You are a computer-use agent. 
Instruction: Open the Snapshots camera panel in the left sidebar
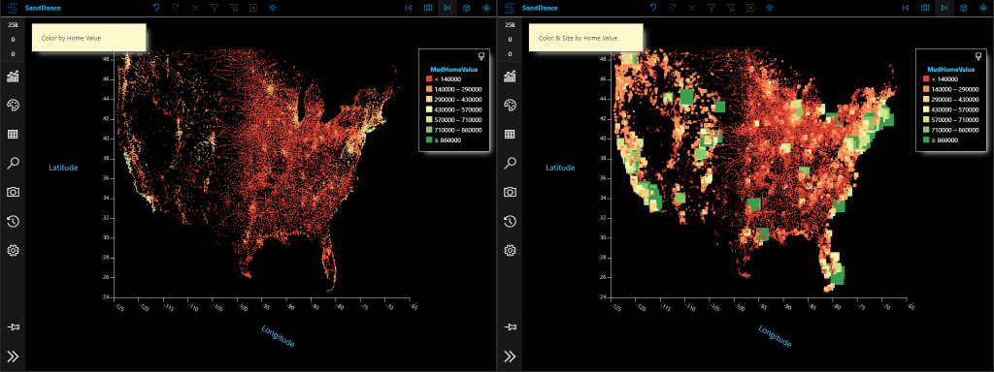(x=13, y=192)
